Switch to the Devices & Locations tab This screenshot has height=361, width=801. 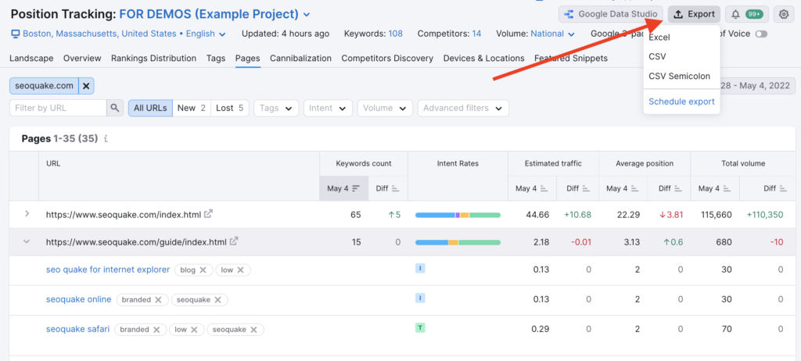[x=483, y=58]
